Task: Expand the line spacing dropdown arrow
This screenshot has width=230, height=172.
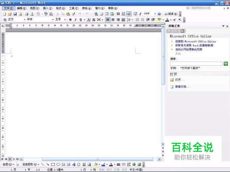Action: (x=132, y=20)
